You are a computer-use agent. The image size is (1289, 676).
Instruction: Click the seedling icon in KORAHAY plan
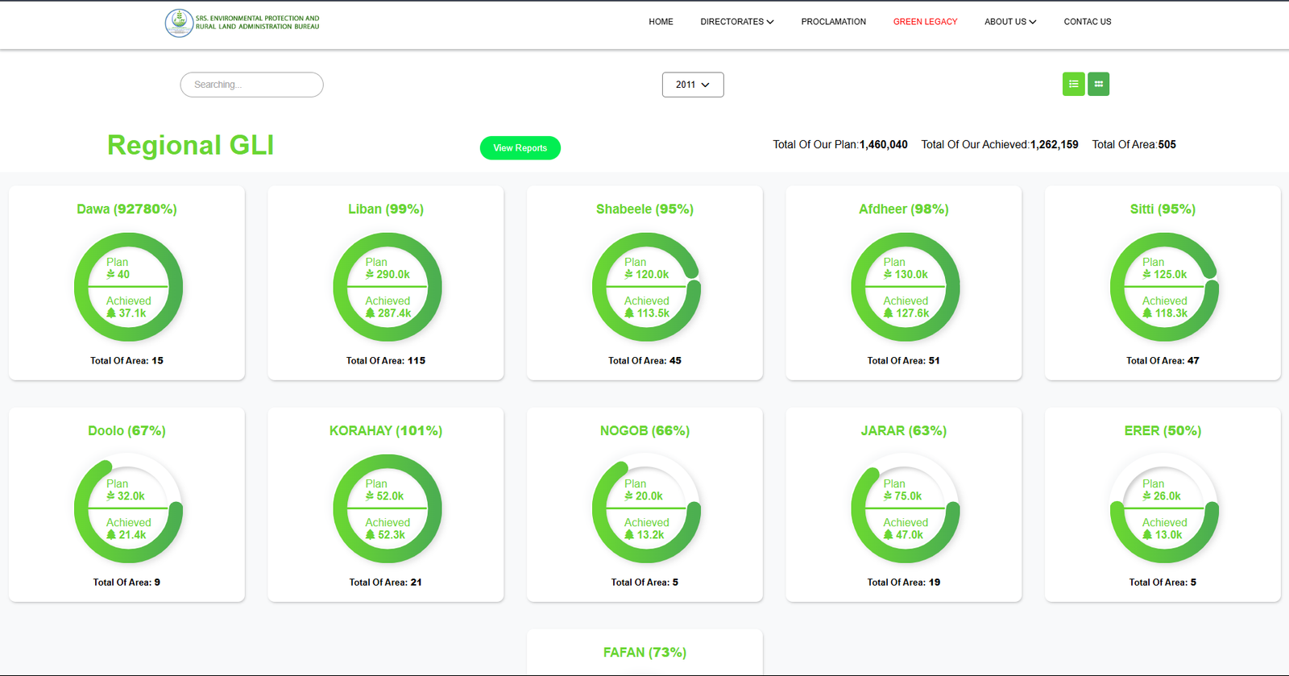[x=370, y=496]
